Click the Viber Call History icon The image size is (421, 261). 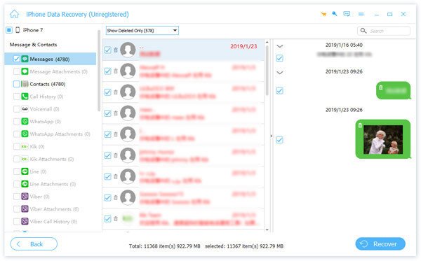point(25,221)
